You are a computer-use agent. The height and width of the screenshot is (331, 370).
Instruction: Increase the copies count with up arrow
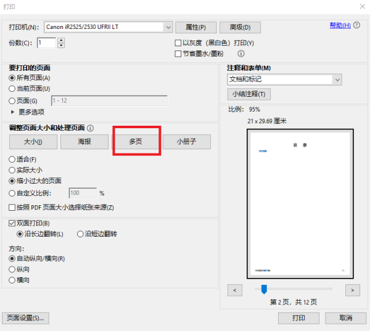[x=60, y=40]
